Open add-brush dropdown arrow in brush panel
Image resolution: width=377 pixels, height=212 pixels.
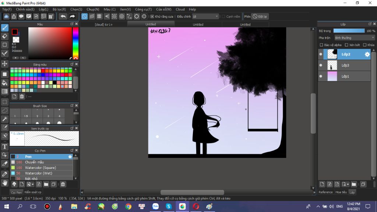[x=33, y=184]
